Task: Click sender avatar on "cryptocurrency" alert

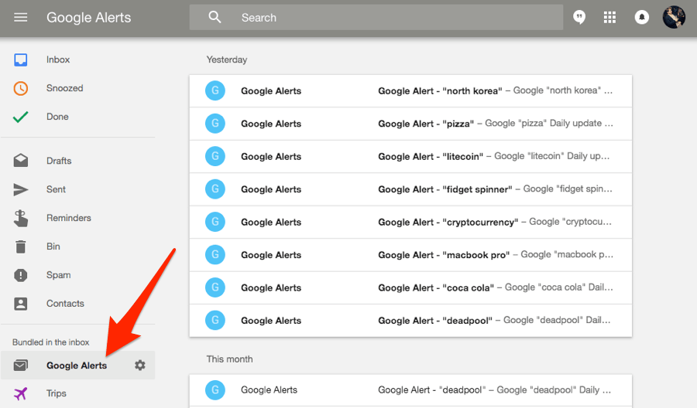Action: pyautogui.click(x=215, y=222)
